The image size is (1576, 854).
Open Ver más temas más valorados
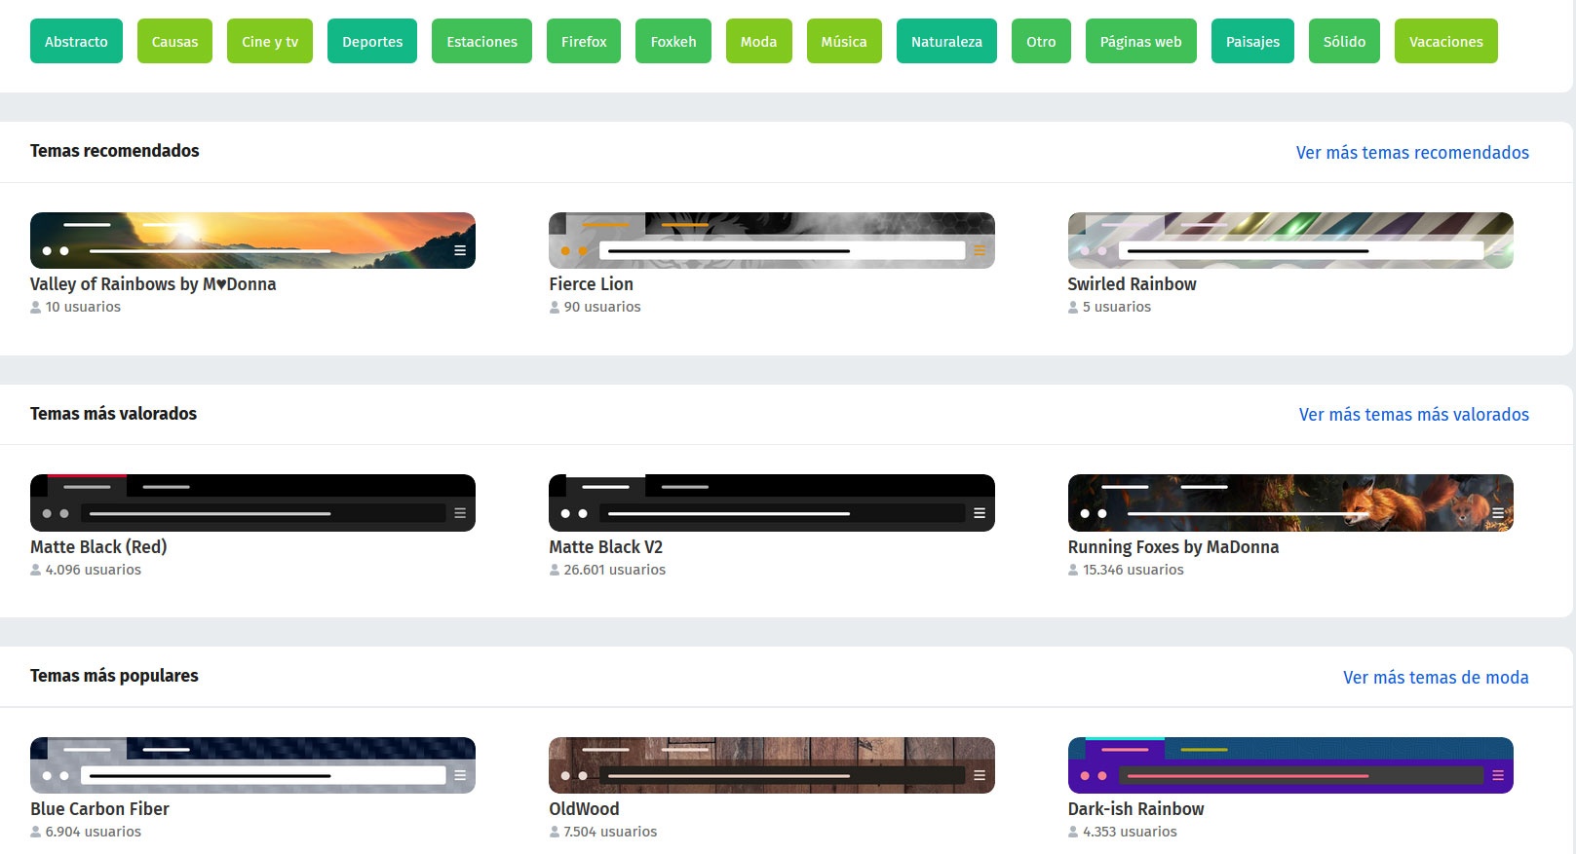click(1414, 414)
